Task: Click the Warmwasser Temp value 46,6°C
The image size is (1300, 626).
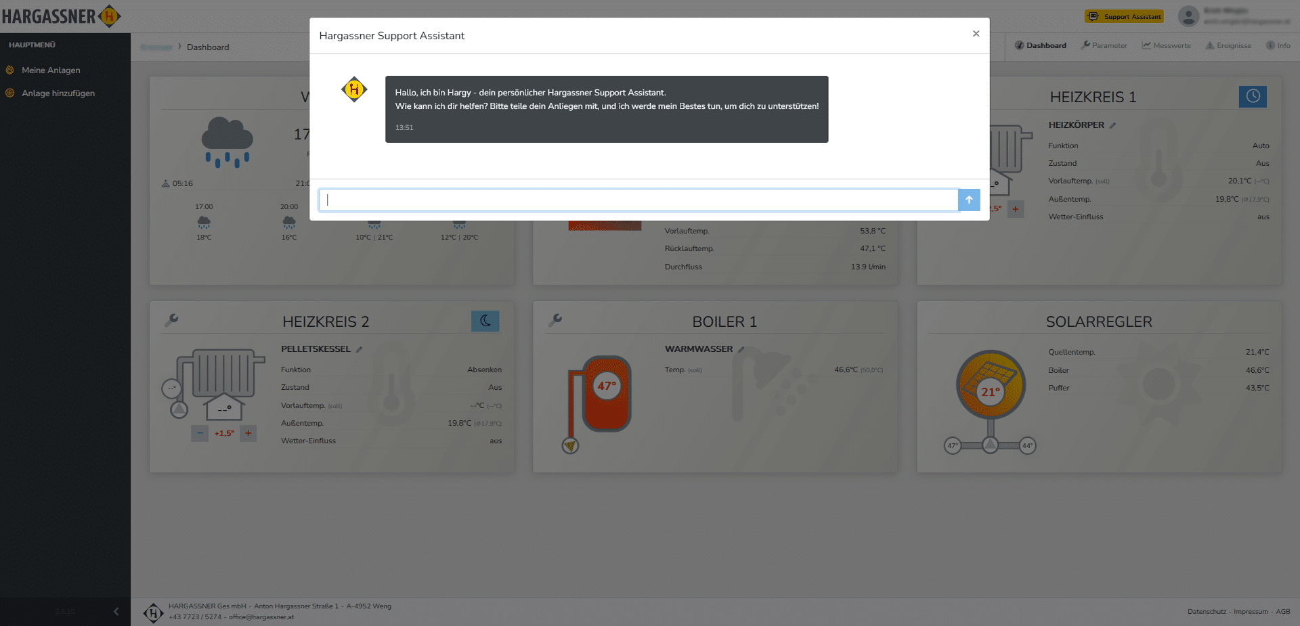Action: click(x=846, y=370)
